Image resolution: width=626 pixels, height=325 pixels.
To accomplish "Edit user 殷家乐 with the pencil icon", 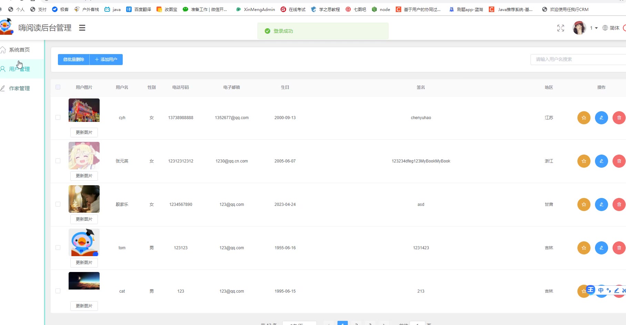I will tap(601, 205).
